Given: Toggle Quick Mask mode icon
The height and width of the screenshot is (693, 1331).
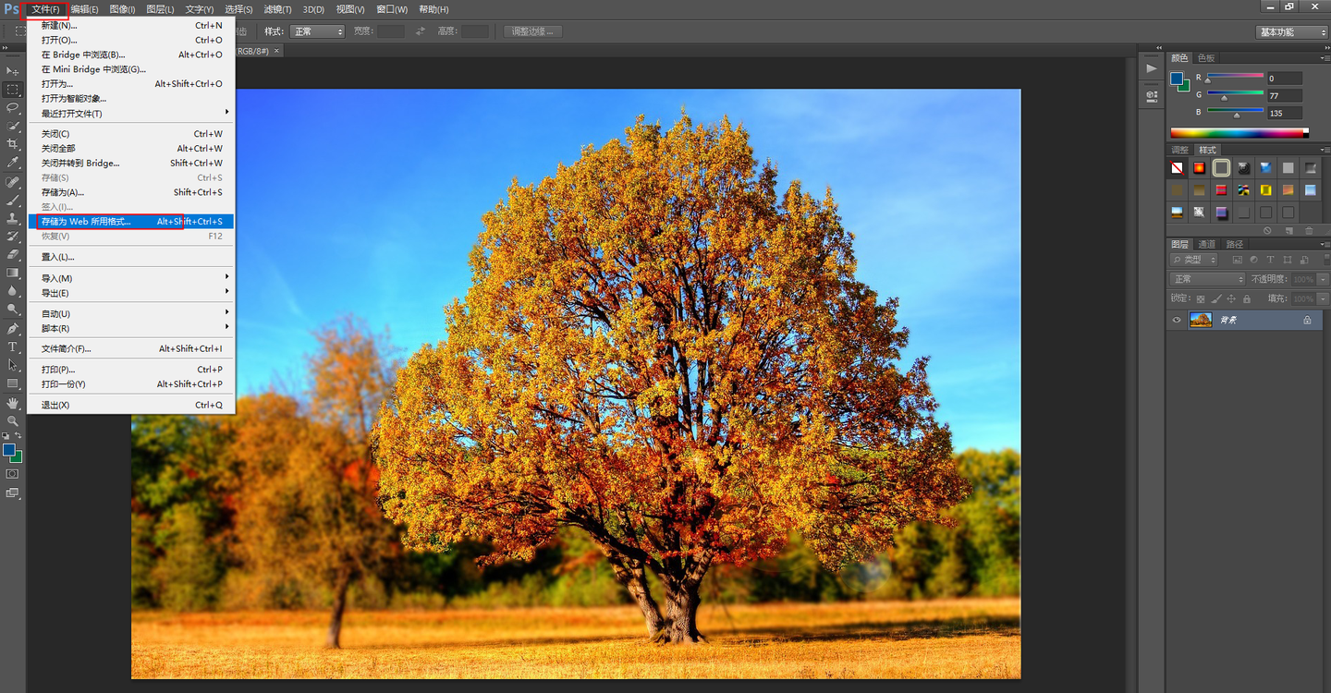Looking at the screenshot, I should coord(13,474).
